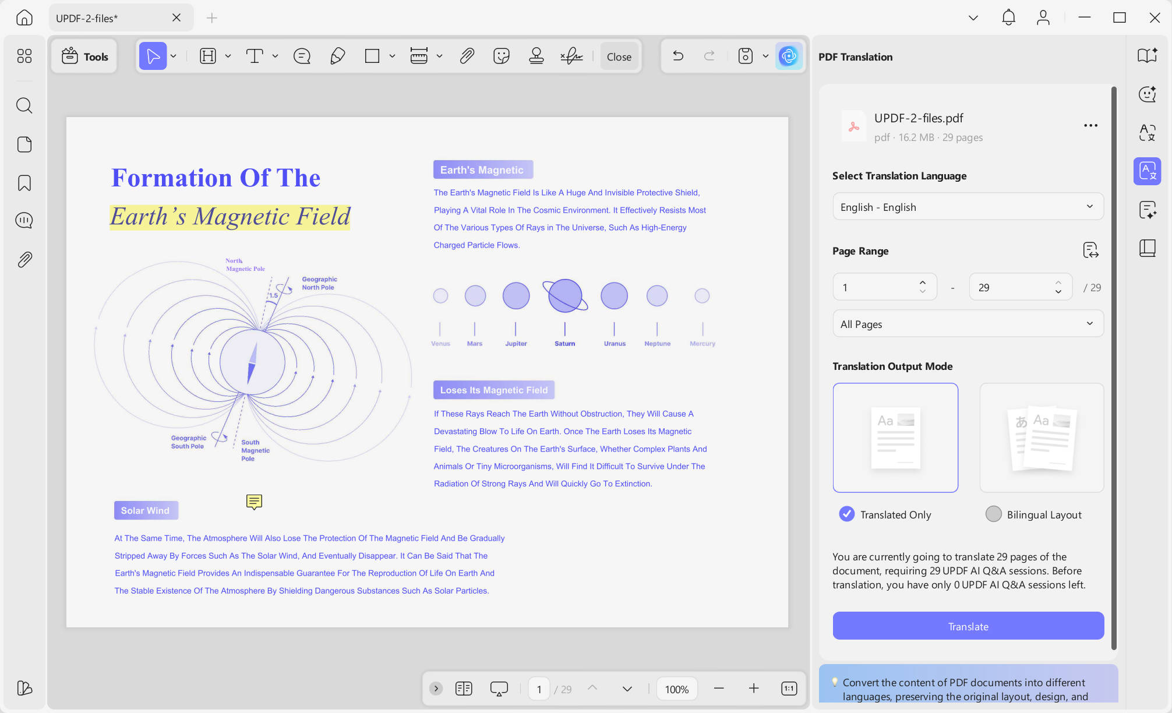1172x713 pixels.
Task: Open the user account icon
Action: click(1043, 17)
